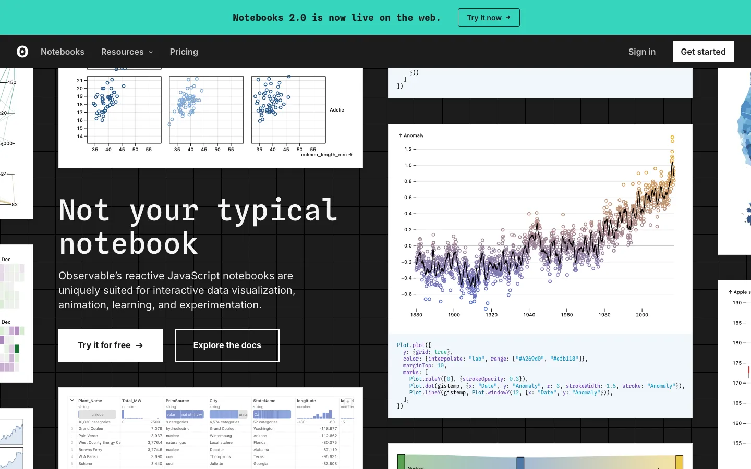
Task: Click the hydroelectric source cell
Action: point(178,429)
